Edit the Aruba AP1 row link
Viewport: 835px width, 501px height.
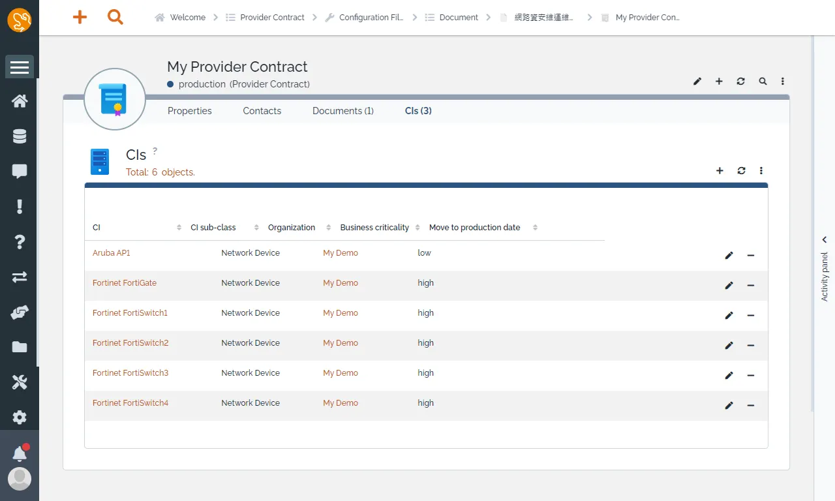coord(729,256)
